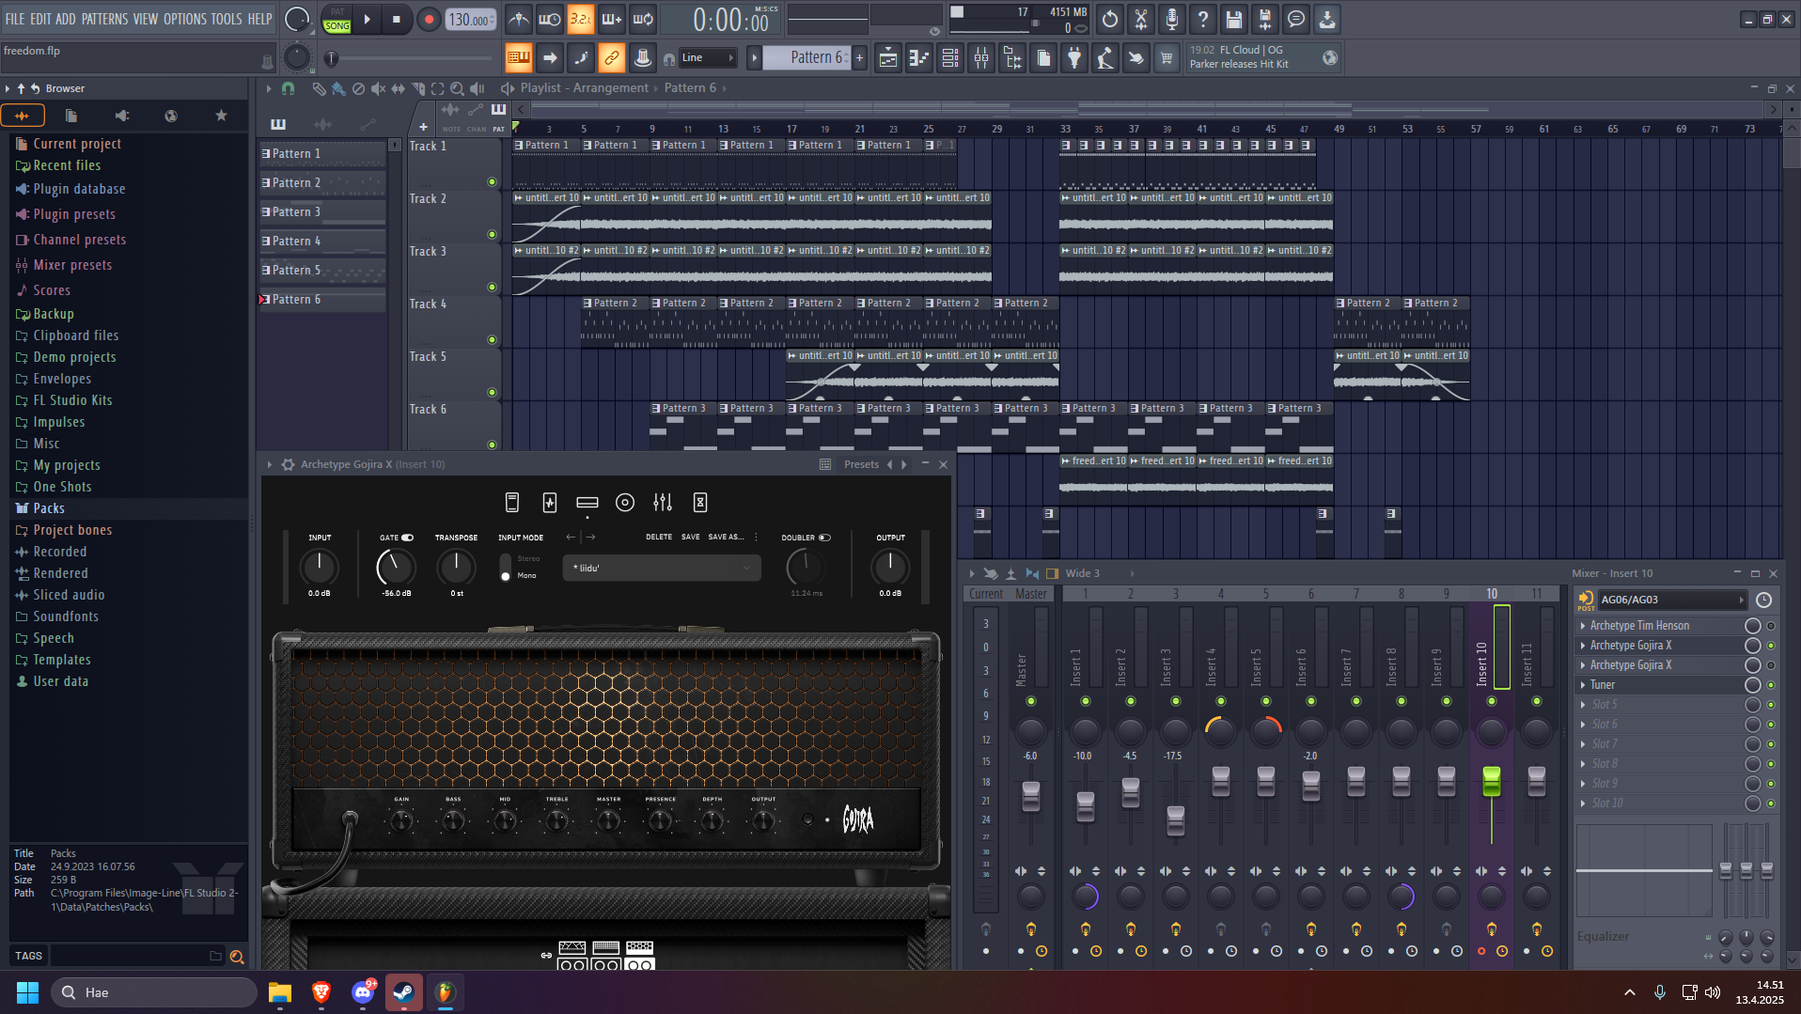Mute Insert 10 mixer track
Screen dimensions: 1801x1014
point(1492,701)
